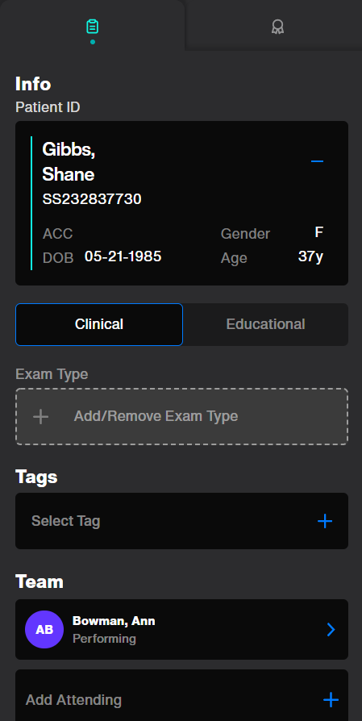Switch to Educational exam mode
Screen dimensions: 362x721
[x=265, y=324]
